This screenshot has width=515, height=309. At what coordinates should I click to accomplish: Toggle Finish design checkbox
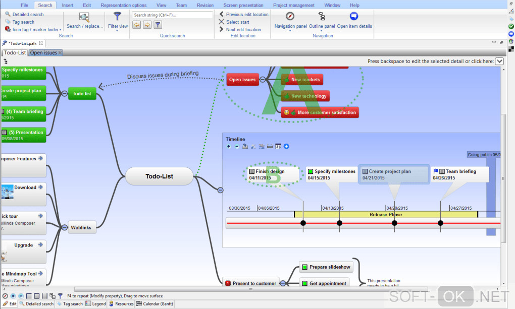(x=252, y=171)
